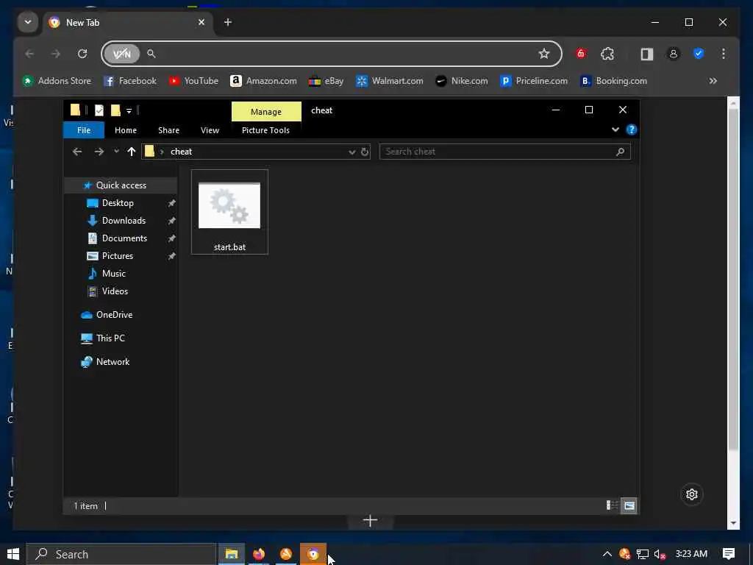
Task: Open Explorer recent locations dropdown
Action: pos(116,152)
